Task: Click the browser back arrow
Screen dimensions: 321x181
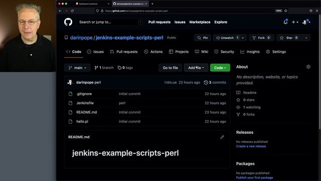Action: (x=60, y=11)
